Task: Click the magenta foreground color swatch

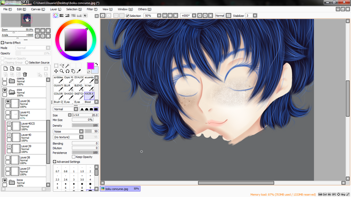Action: [90, 66]
